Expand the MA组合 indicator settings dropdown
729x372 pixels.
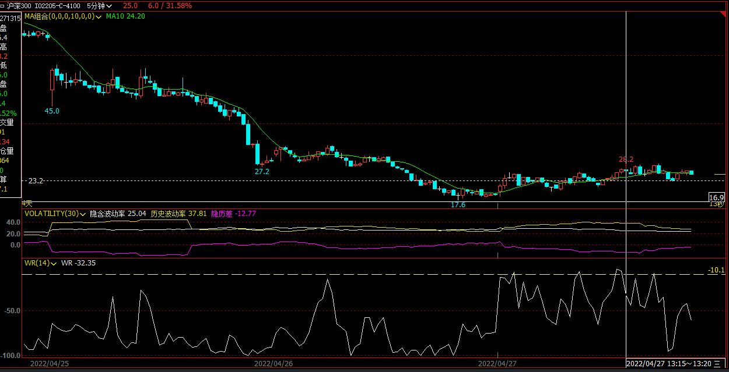100,16
